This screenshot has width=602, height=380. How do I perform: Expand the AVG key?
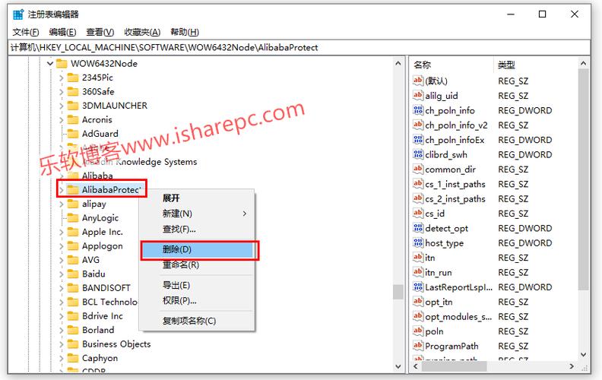tap(62, 260)
